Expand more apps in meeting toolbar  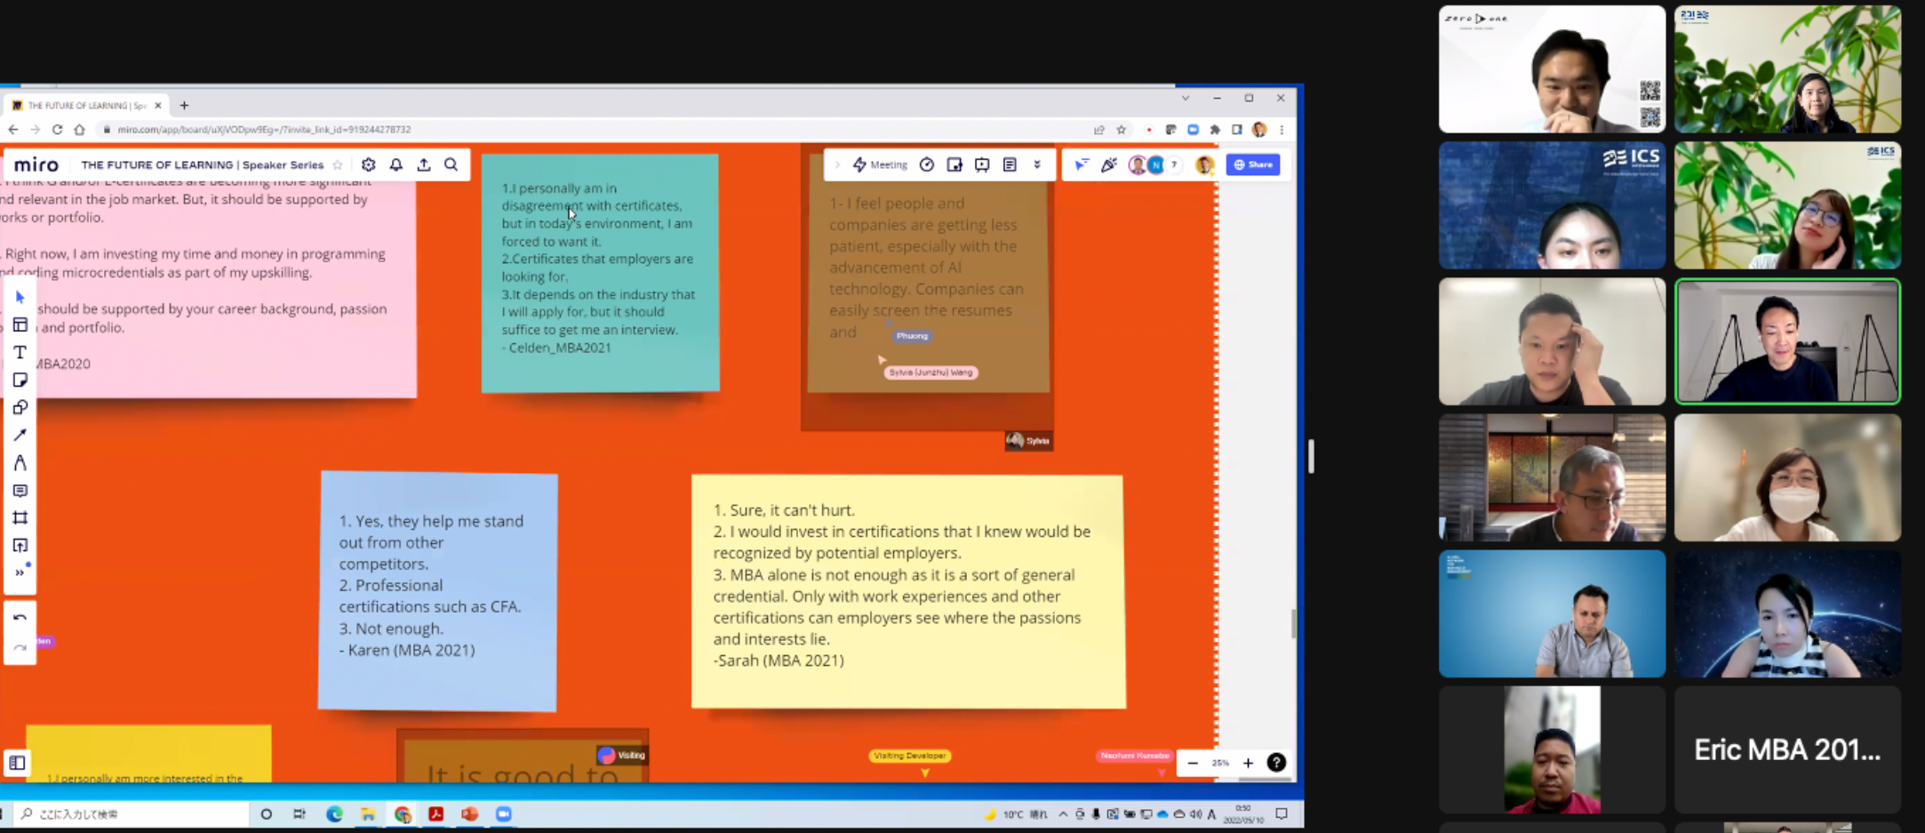coord(1037,164)
